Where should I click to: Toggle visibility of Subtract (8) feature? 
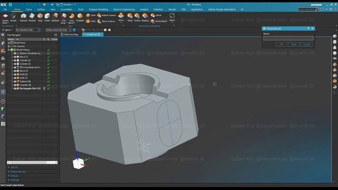pyautogui.click(x=15, y=81)
